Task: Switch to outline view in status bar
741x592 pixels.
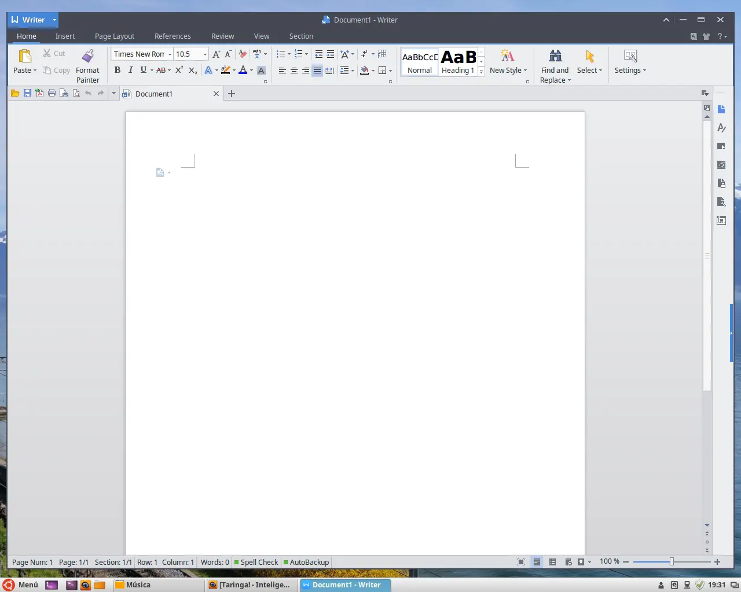Action: click(552, 562)
